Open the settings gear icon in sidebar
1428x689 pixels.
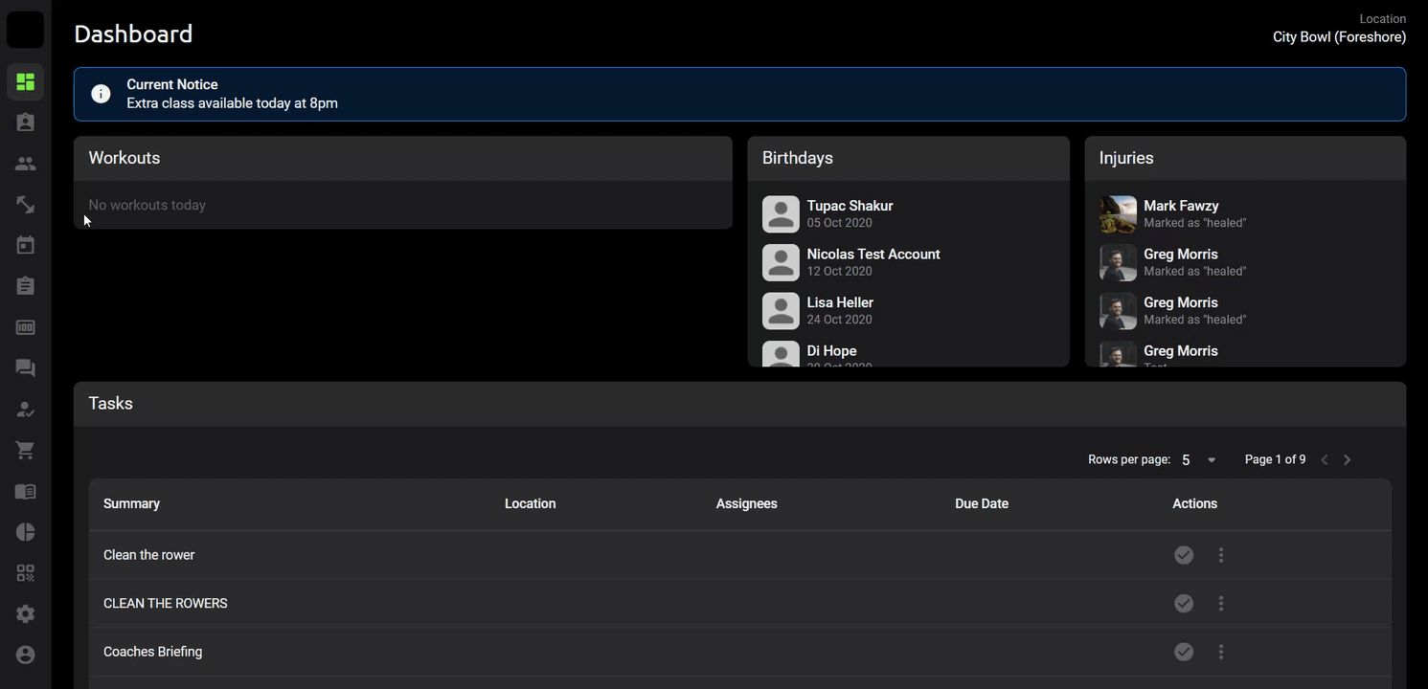point(25,613)
